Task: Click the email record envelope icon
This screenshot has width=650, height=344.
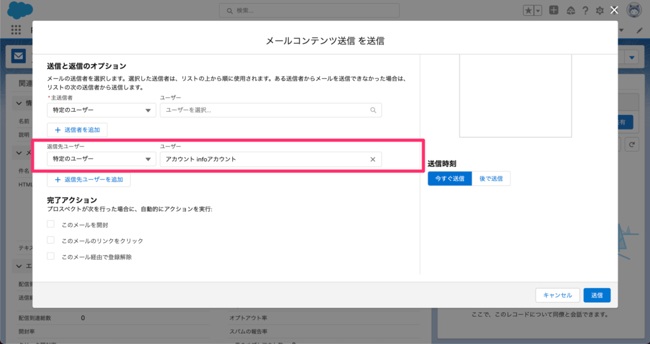Action: click(18, 56)
